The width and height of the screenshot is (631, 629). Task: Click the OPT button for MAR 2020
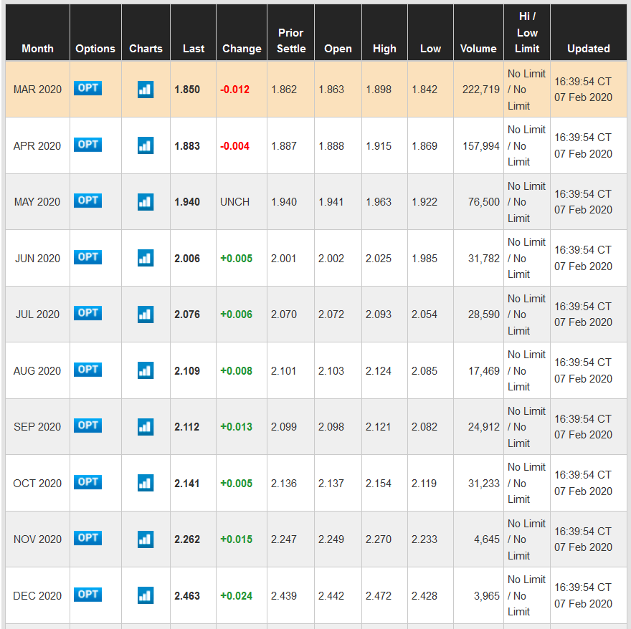[88, 88]
